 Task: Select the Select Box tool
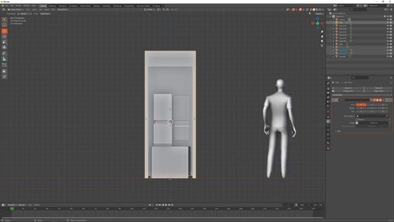(4, 19)
